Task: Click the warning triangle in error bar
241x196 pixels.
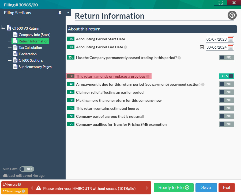Action: click(x=39, y=188)
